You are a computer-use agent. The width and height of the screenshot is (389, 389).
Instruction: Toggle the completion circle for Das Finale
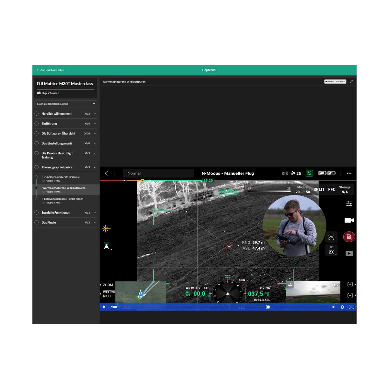point(37,222)
